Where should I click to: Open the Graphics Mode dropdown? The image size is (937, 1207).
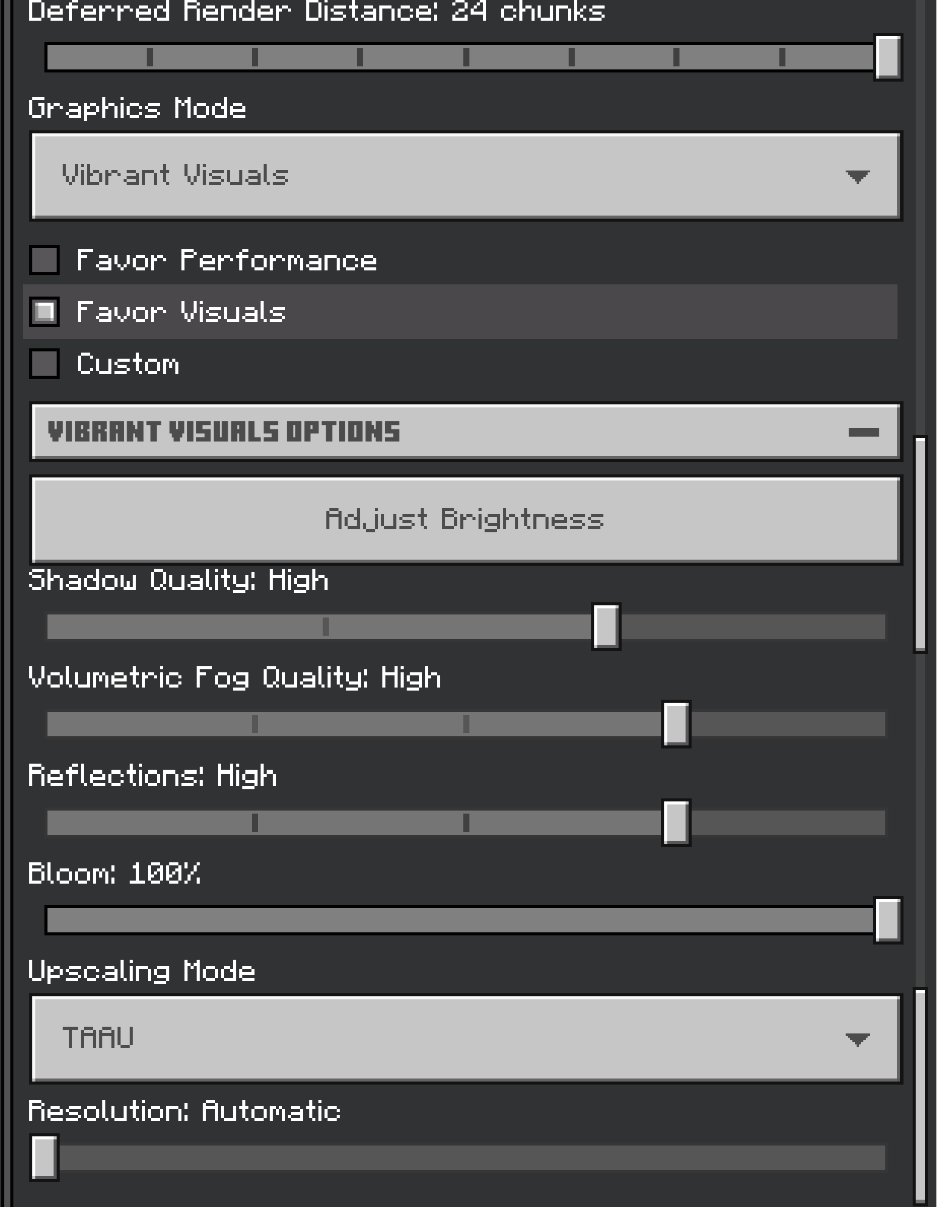click(x=466, y=176)
